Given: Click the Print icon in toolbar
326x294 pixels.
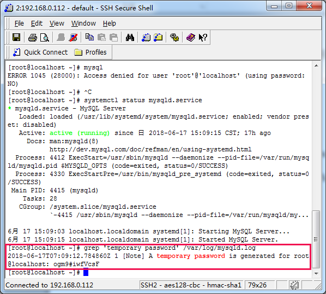Looking at the screenshot, I should (33, 38).
